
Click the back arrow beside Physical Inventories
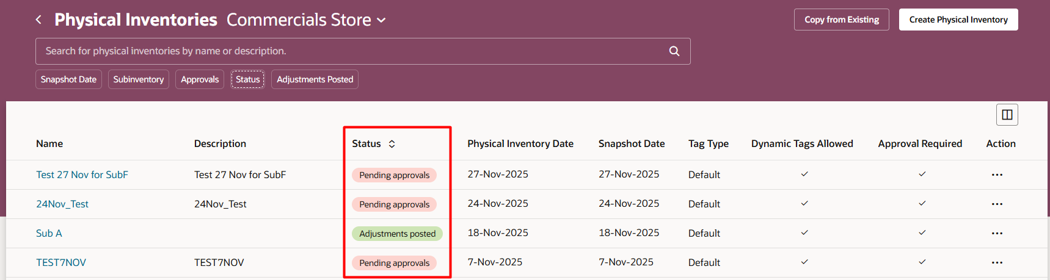pos(38,20)
